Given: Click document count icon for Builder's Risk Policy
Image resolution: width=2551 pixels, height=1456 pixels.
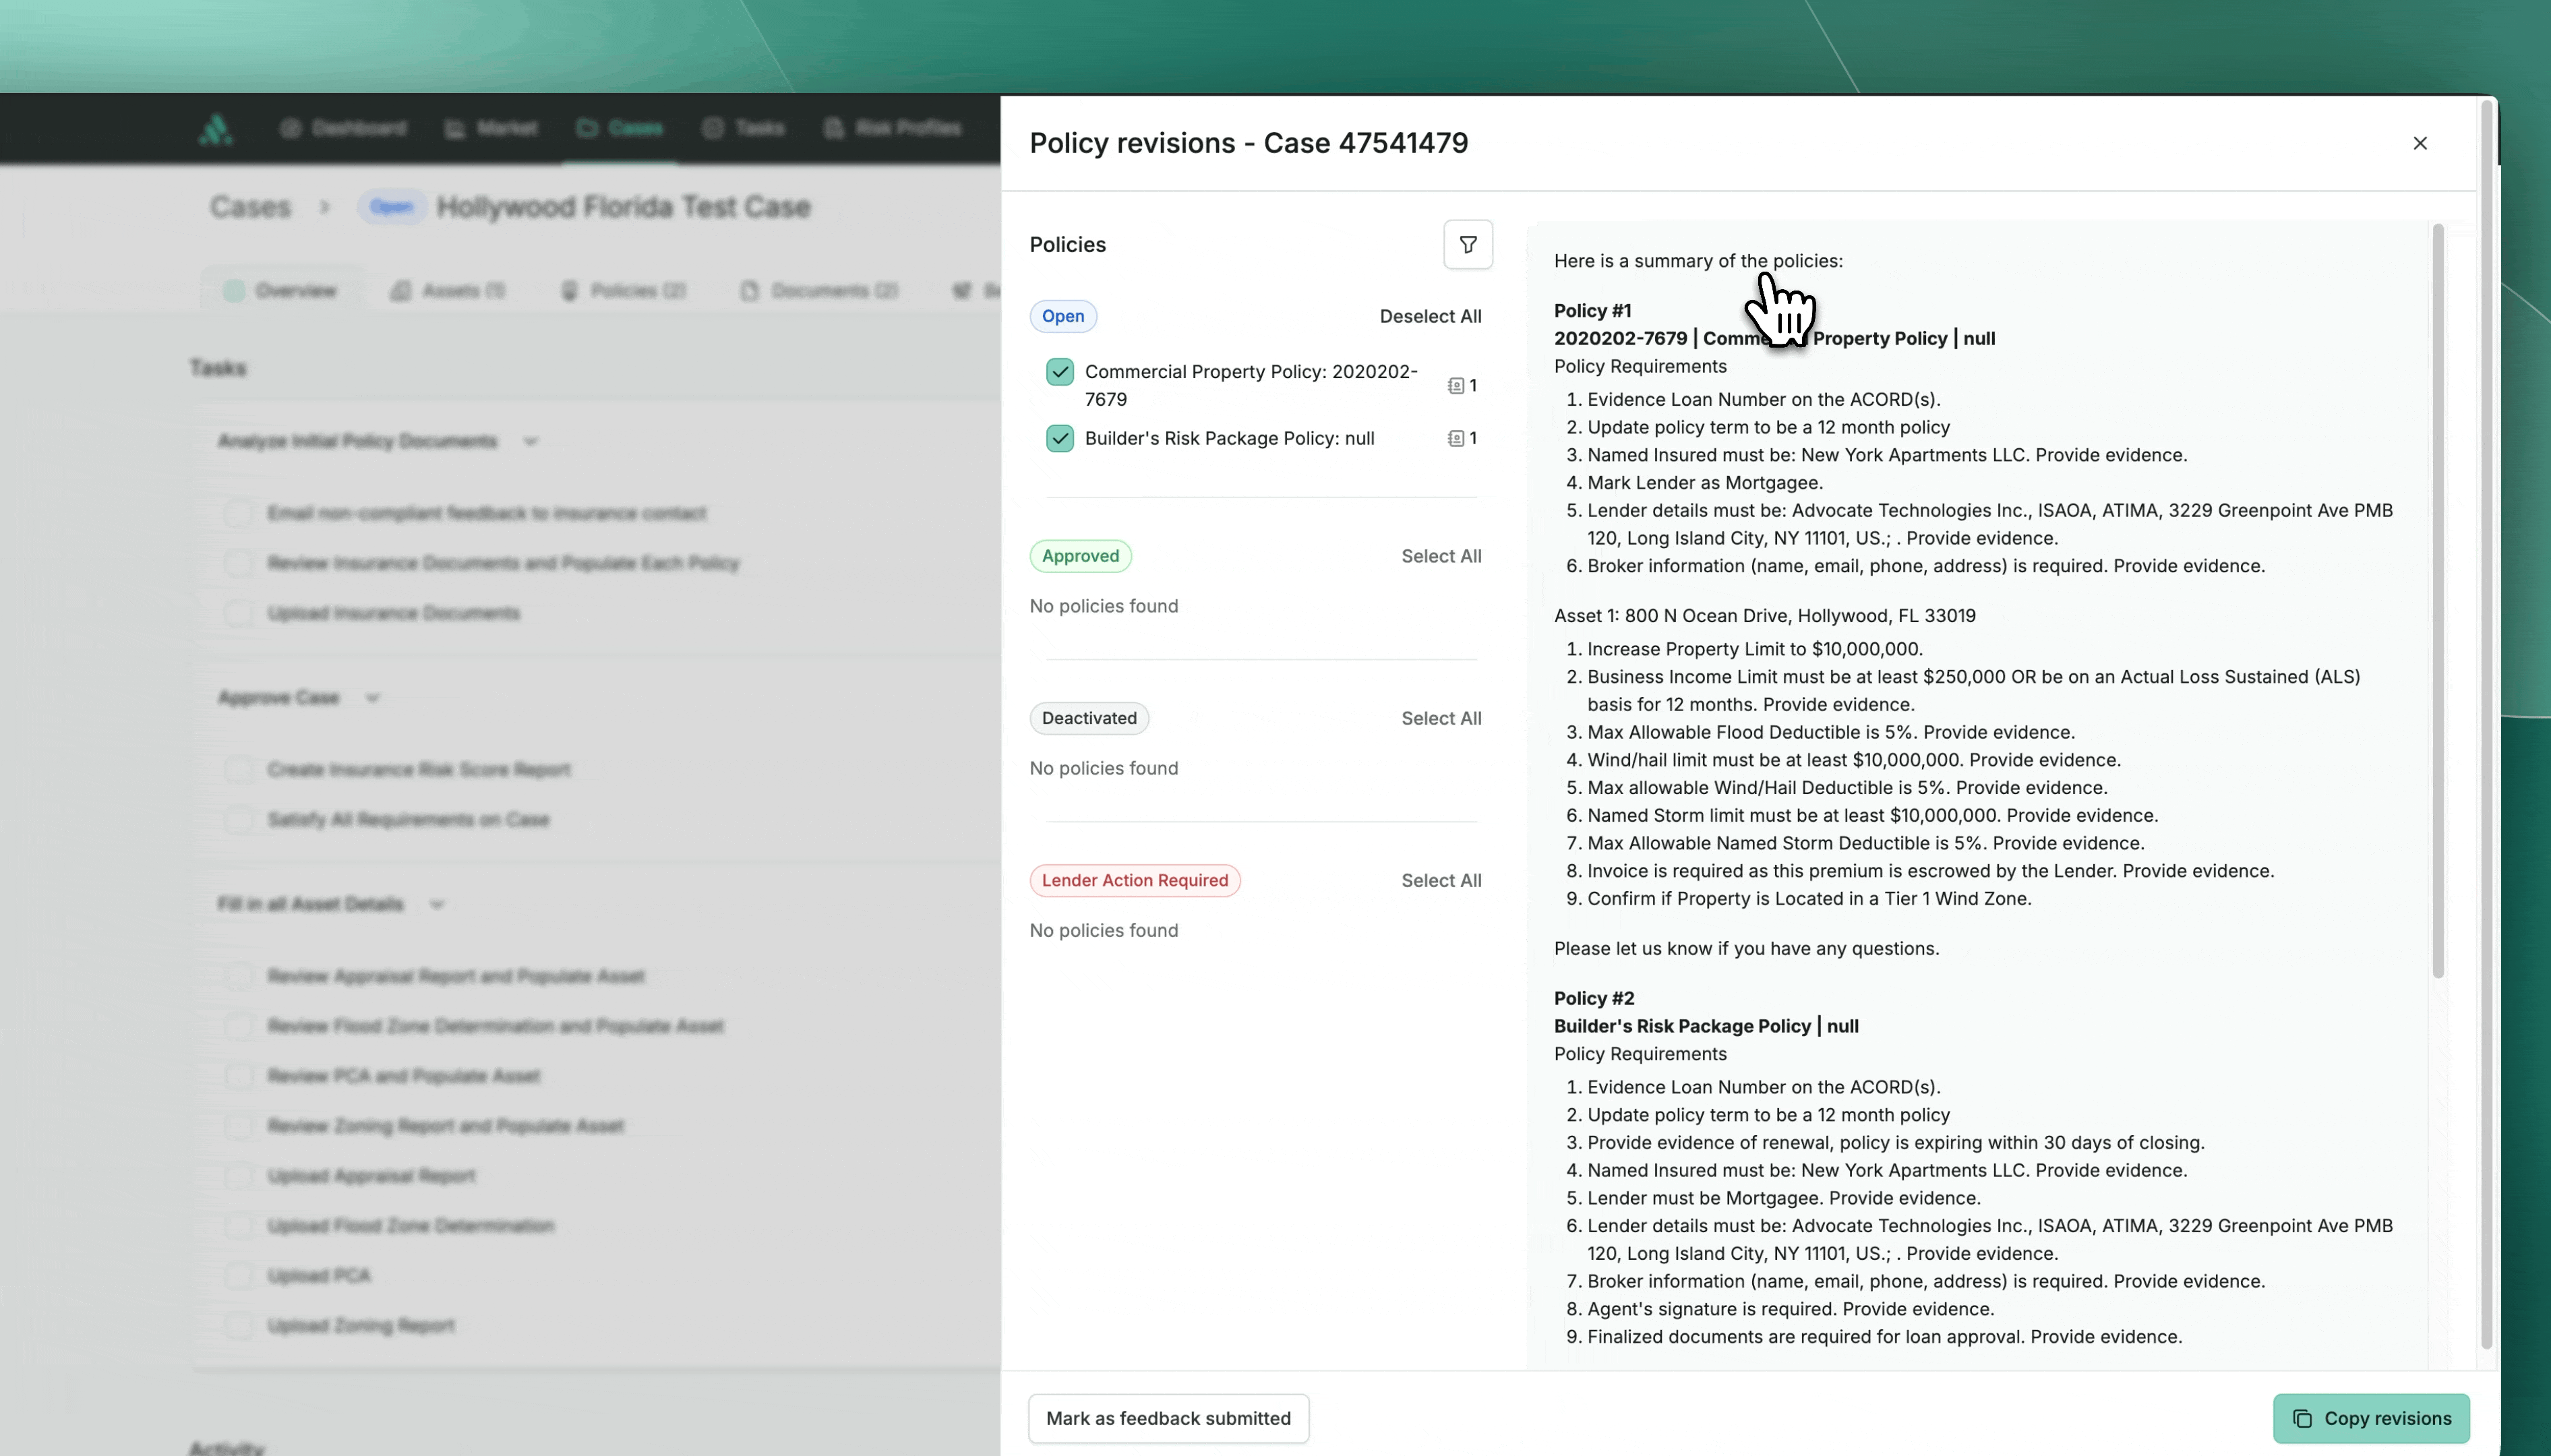Looking at the screenshot, I should point(1456,438).
